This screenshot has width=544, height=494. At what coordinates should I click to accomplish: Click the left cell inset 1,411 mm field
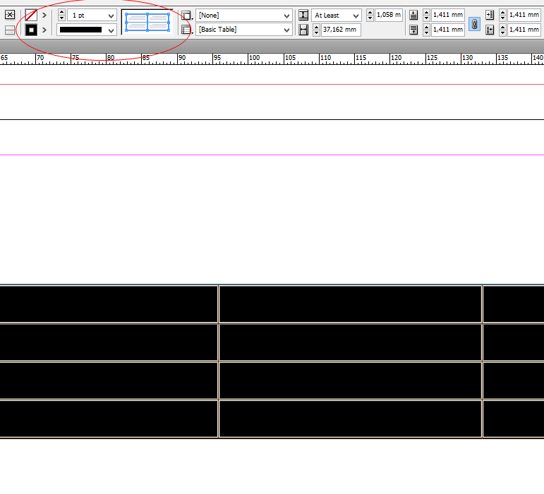(524, 15)
